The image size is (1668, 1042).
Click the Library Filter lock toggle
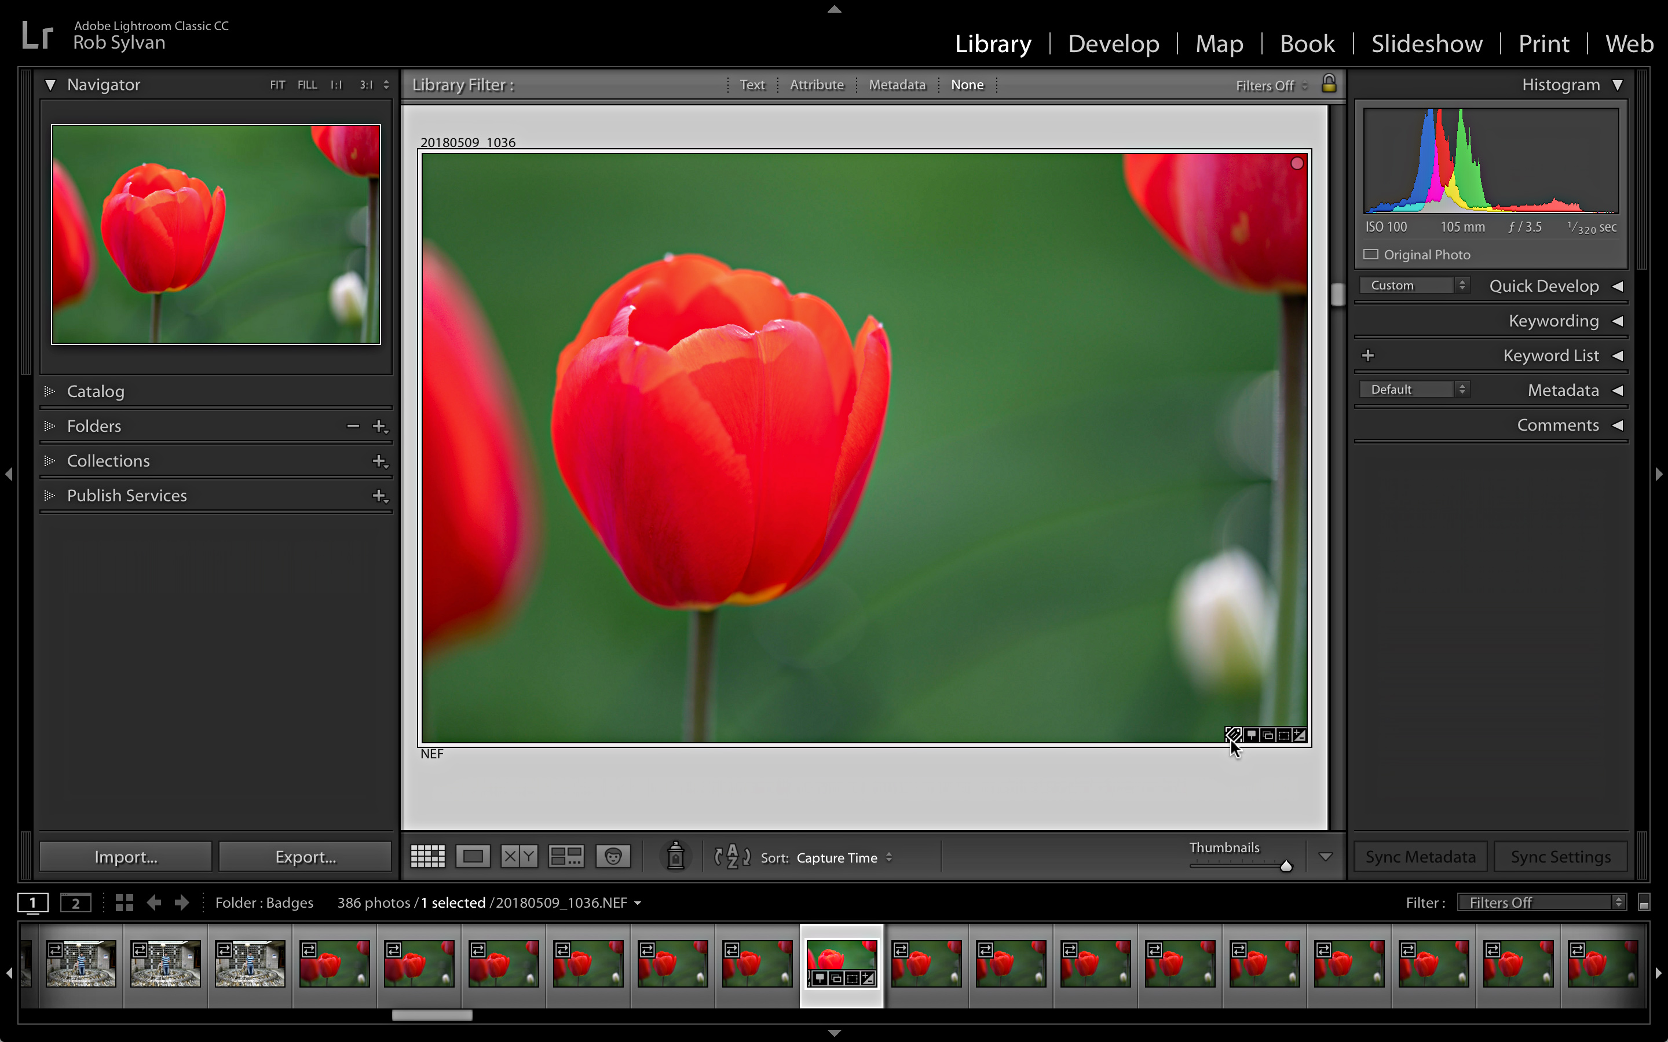(1329, 84)
